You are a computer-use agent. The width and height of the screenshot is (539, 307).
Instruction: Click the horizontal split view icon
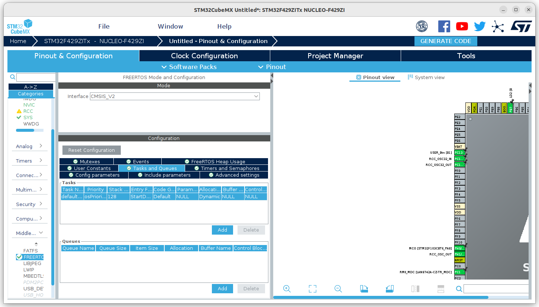pos(441,289)
